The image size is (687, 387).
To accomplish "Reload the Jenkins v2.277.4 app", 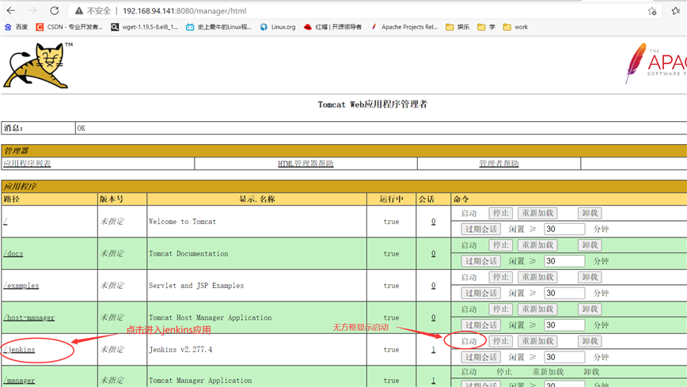I will pyautogui.click(x=537, y=341).
